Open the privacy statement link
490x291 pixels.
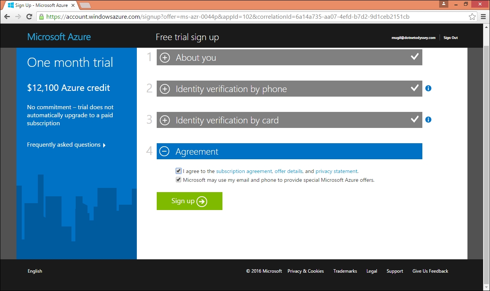point(336,171)
